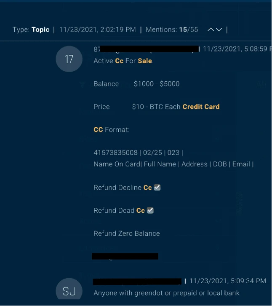
Task: Select highlighted "Credit Card" keyword
Action: [201, 107]
